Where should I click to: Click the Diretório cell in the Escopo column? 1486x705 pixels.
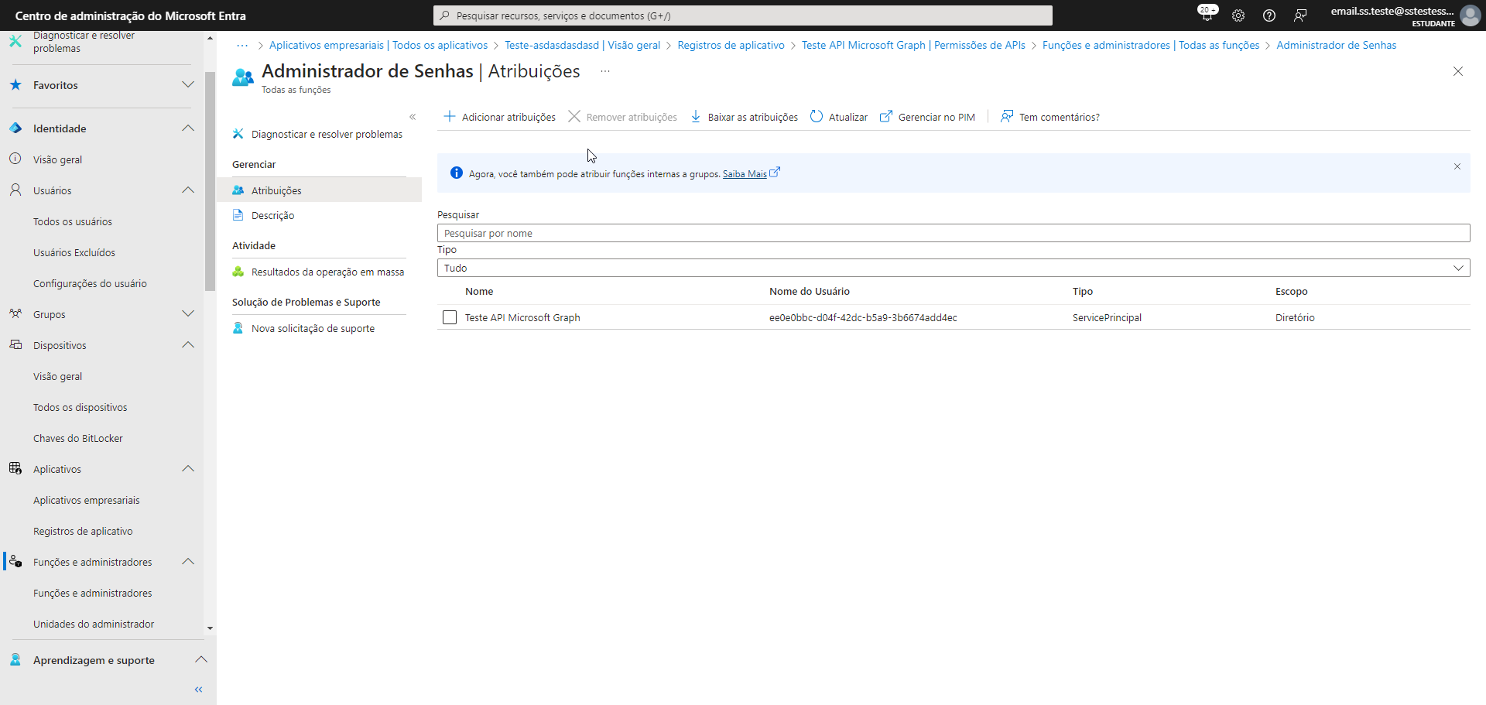(x=1295, y=317)
